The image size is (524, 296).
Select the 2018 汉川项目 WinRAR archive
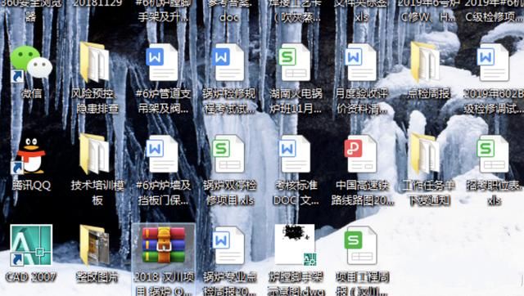(164, 245)
